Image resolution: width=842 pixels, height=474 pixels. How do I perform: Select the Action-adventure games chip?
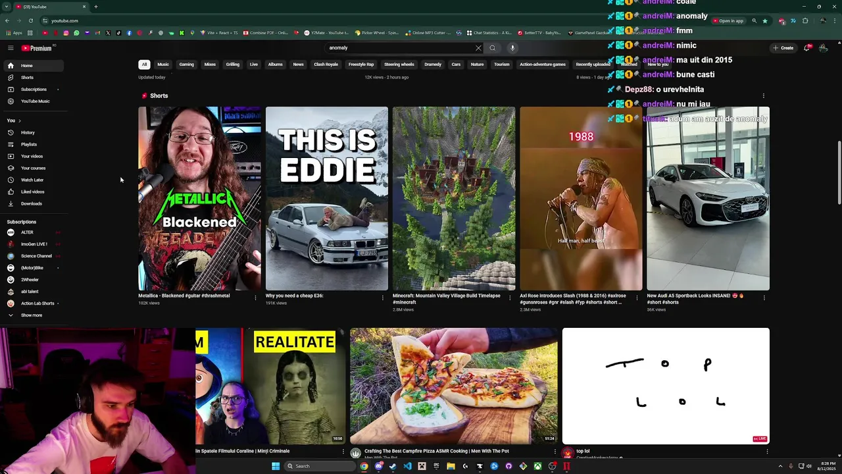point(543,65)
